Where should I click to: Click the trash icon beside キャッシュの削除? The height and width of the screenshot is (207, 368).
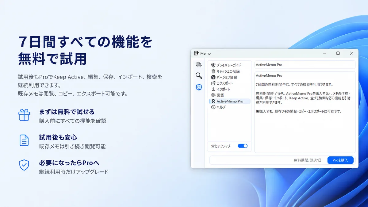(213, 71)
